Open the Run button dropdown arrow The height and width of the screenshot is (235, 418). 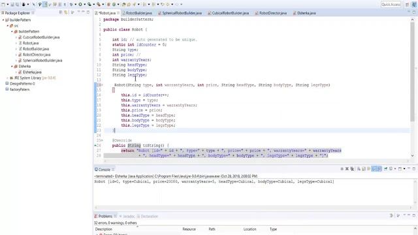[x=85, y=5]
